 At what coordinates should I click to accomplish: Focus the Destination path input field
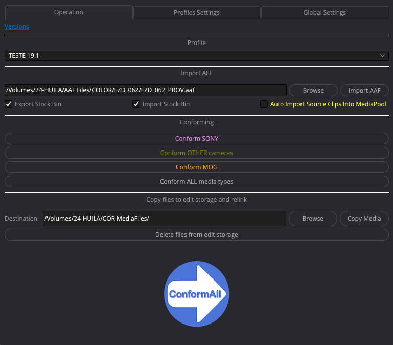pos(164,219)
